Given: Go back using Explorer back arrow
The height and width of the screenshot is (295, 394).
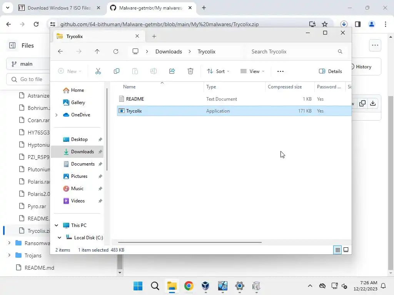Looking at the screenshot, I should 60,51.
